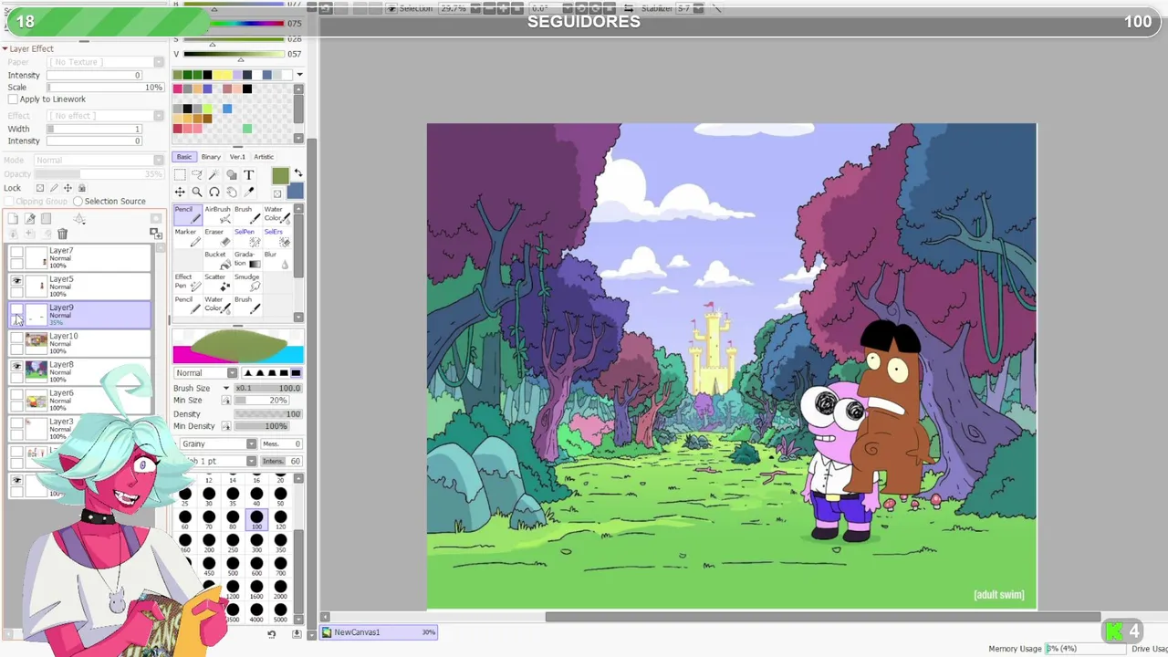Select the Hand pan tool
1168x657 pixels.
pos(232,192)
